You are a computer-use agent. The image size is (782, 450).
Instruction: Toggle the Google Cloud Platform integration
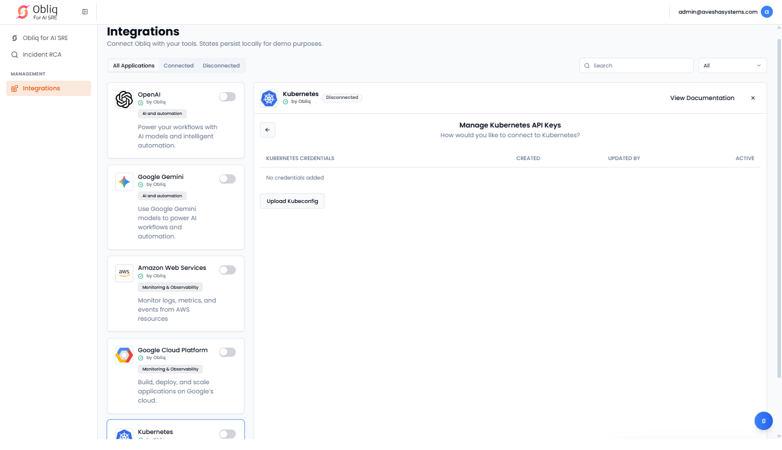227,352
